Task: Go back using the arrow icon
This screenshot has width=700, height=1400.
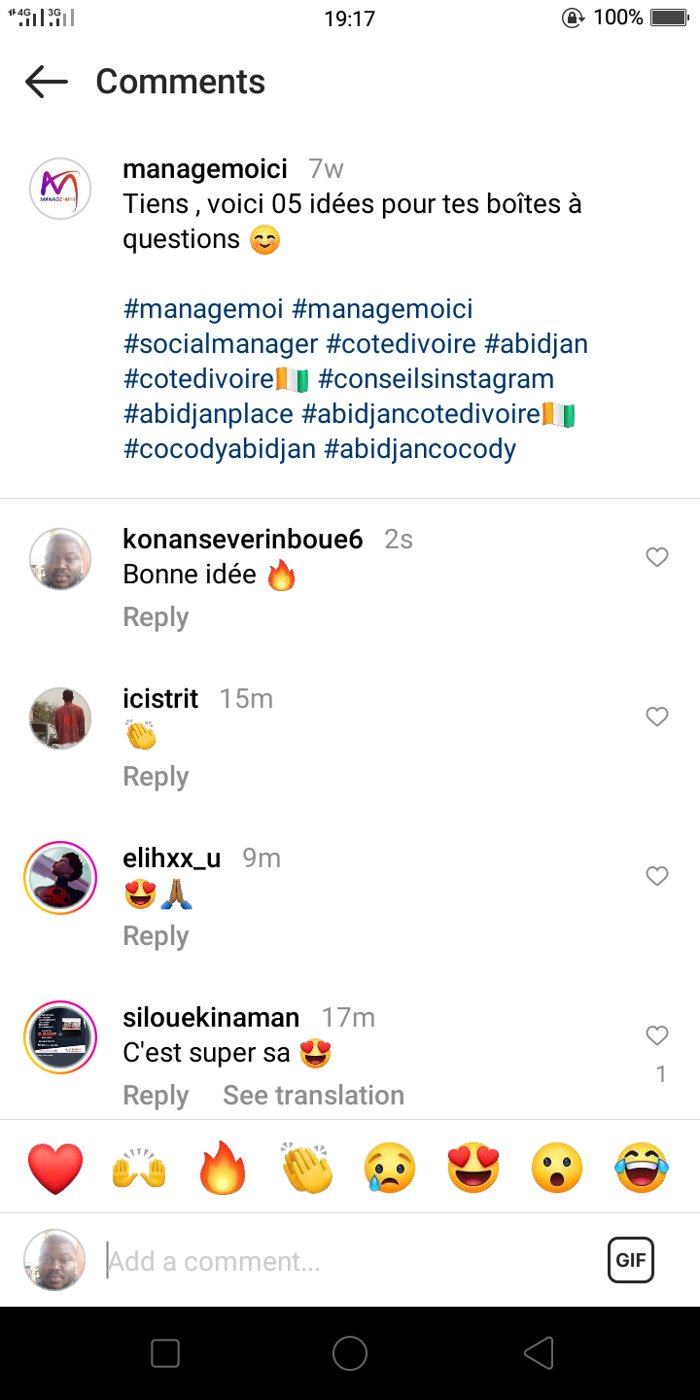Action: [47, 82]
